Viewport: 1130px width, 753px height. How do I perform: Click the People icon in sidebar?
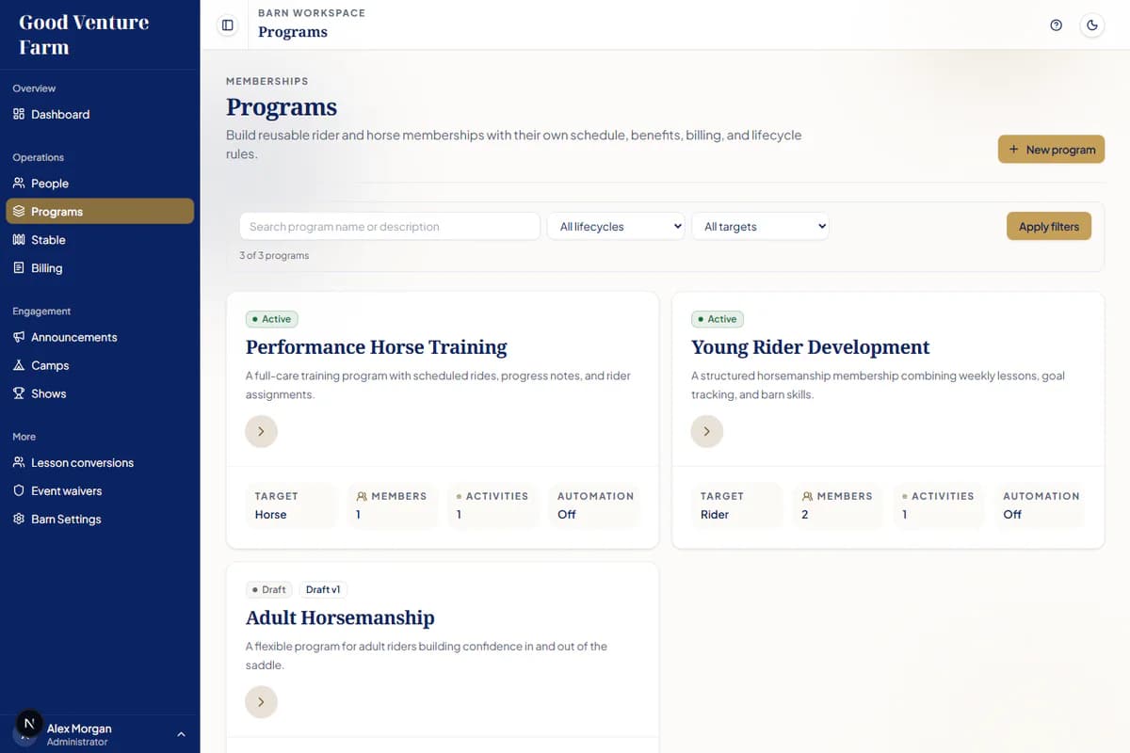(x=19, y=184)
